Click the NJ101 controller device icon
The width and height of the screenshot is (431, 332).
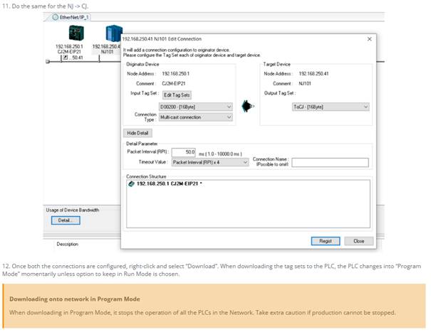point(114,33)
